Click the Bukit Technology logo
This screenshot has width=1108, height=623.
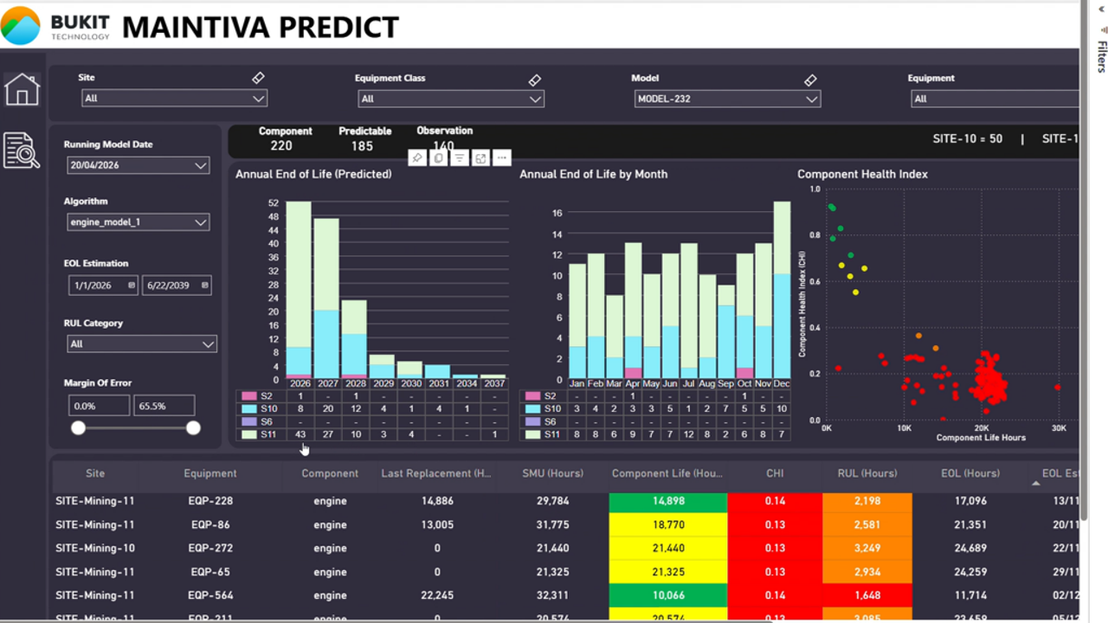point(56,25)
